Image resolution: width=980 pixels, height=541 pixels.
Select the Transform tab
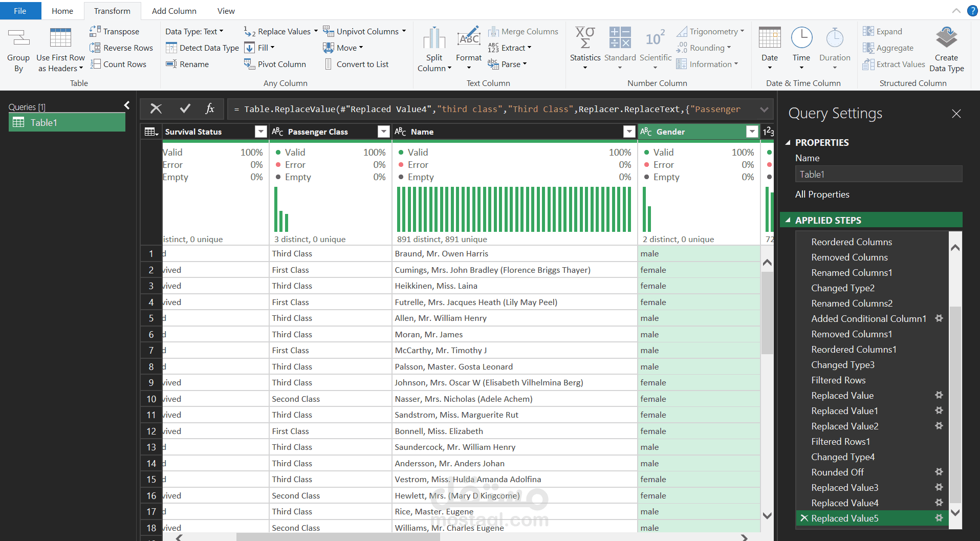[112, 11]
